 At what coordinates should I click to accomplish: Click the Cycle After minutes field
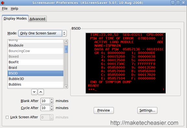click(x=45, y=108)
